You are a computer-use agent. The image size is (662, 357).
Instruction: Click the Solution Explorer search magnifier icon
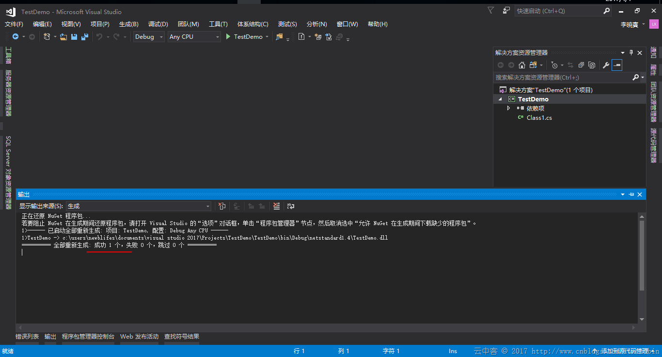[x=636, y=77]
